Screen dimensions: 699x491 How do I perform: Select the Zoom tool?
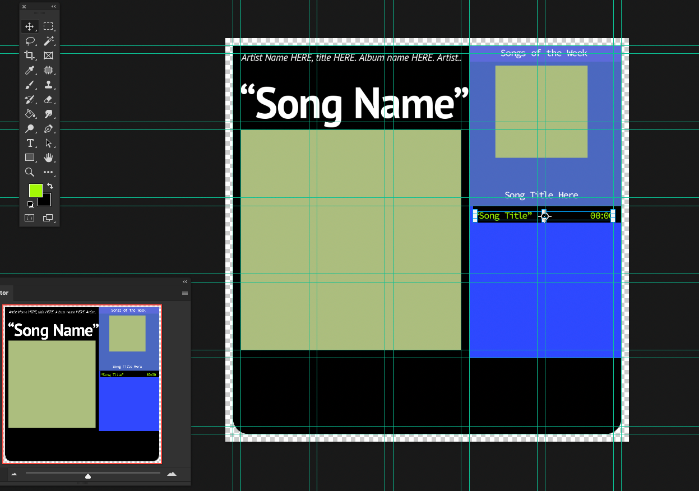30,172
